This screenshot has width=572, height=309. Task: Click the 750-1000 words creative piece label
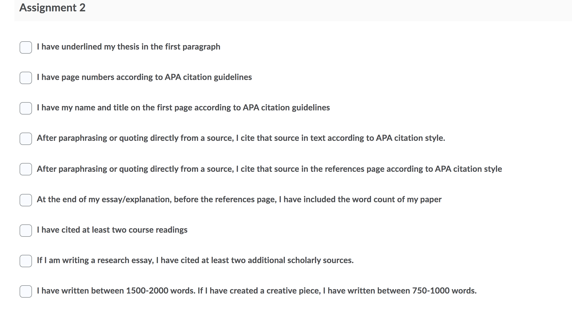tap(257, 291)
